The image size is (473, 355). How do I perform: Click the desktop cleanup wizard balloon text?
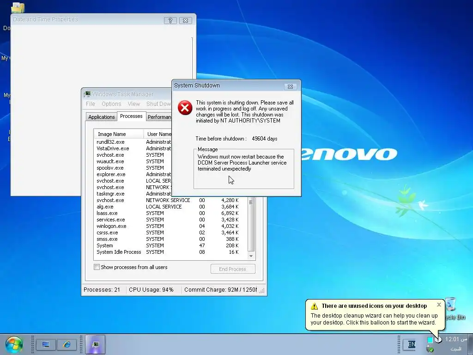pos(374,319)
